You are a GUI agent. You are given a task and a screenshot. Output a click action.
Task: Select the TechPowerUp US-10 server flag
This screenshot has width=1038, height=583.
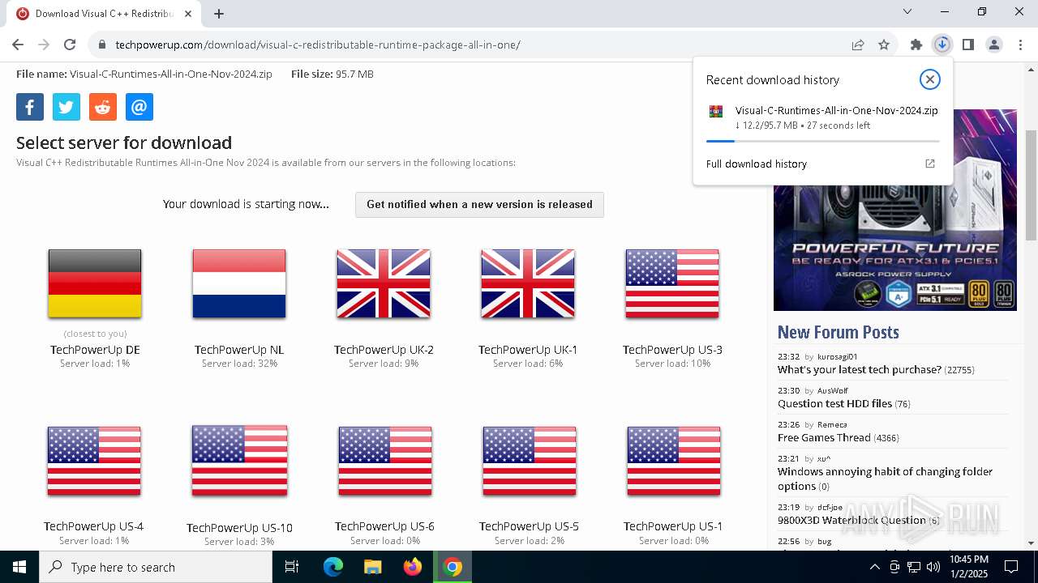point(239,461)
